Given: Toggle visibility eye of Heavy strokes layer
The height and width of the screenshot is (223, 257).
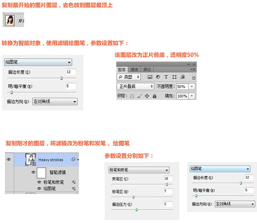Looking at the screenshot, I should tap(9, 159).
